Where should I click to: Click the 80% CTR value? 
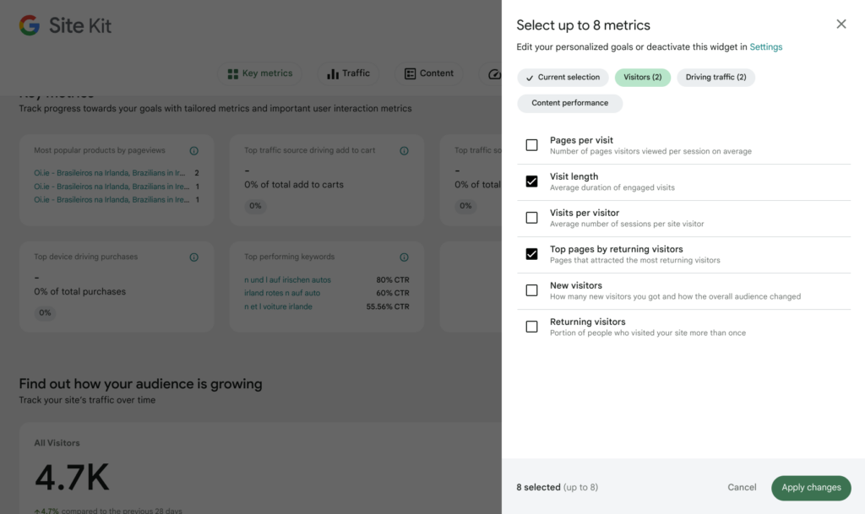pos(393,280)
